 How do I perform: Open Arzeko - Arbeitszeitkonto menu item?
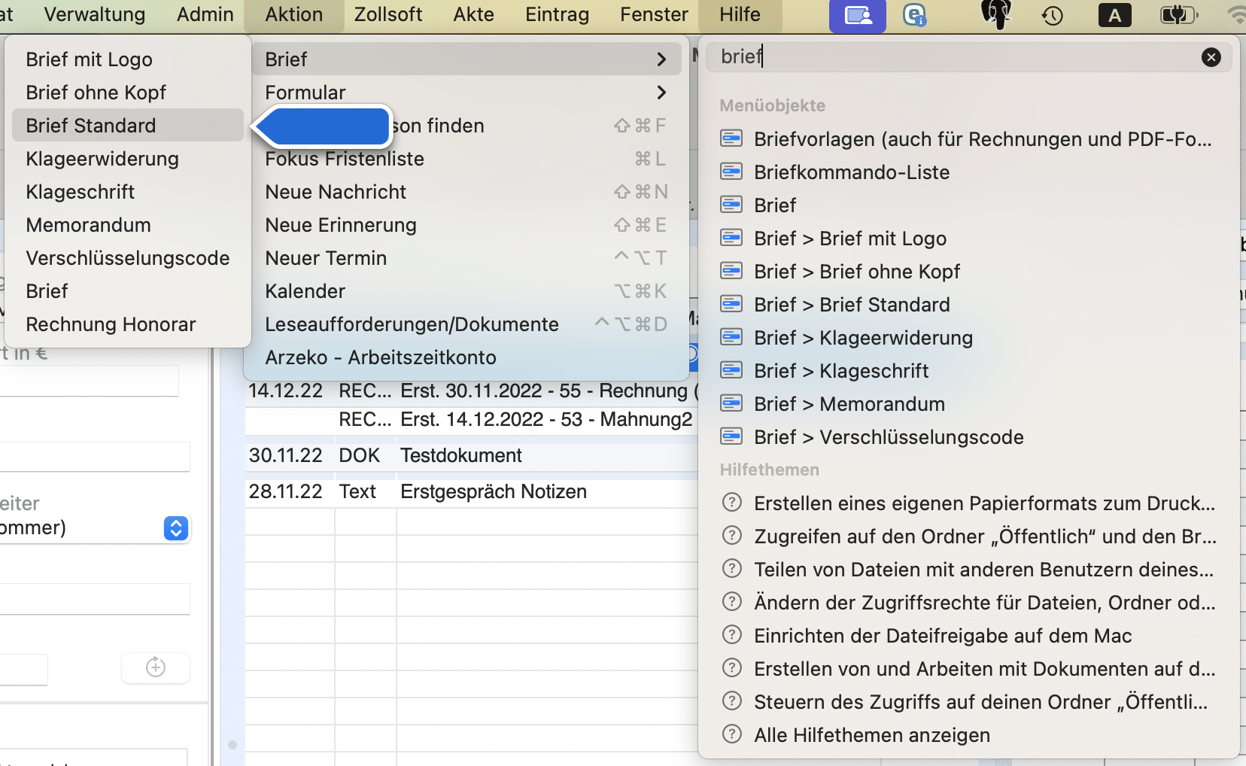tap(466, 357)
